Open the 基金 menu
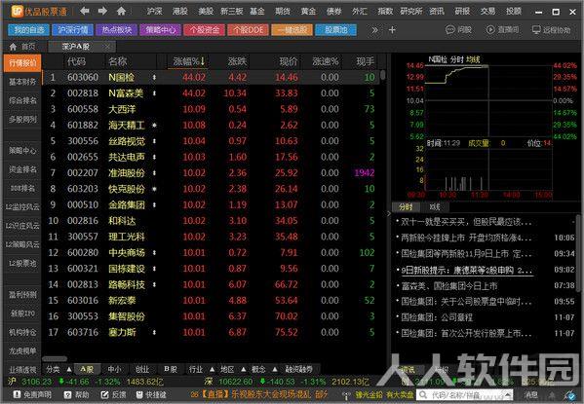The height and width of the screenshot is (404, 584). (257, 11)
